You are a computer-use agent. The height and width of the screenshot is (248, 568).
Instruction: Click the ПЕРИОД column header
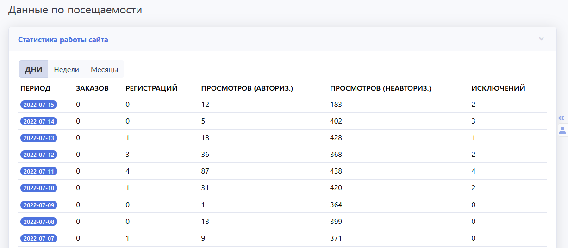(x=35, y=88)
